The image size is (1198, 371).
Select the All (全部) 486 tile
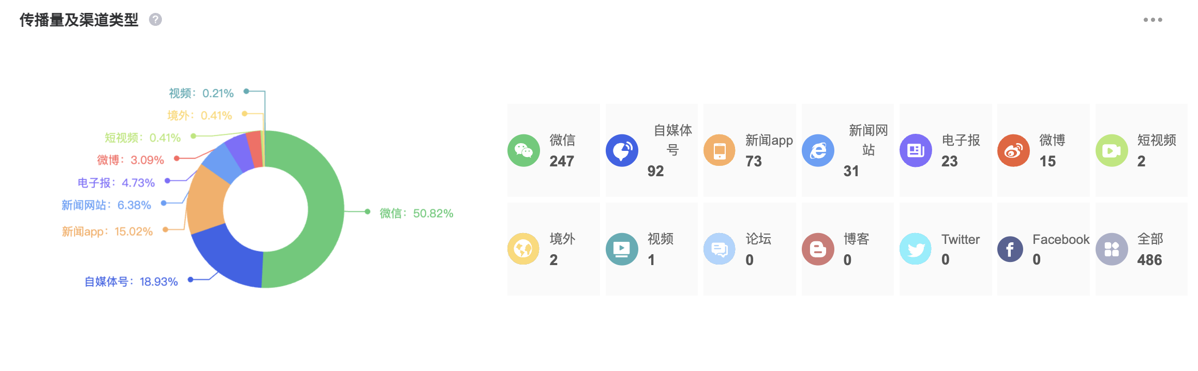coord(1141,249)
